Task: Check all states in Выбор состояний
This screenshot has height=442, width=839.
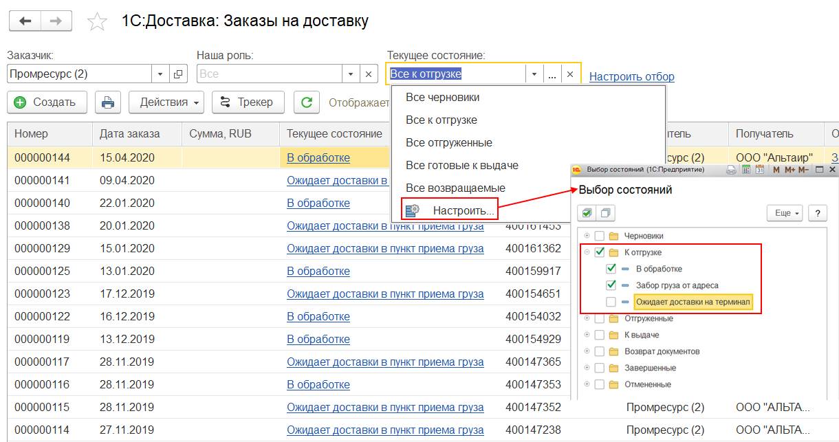Action: tap(587, 213)
